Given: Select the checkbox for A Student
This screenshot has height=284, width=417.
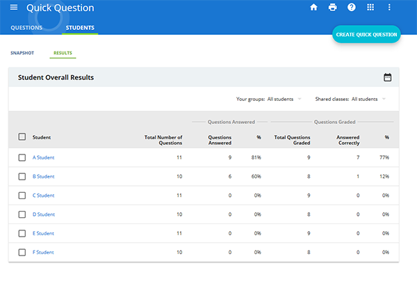Looking at the screenshot, I should 22,157.
